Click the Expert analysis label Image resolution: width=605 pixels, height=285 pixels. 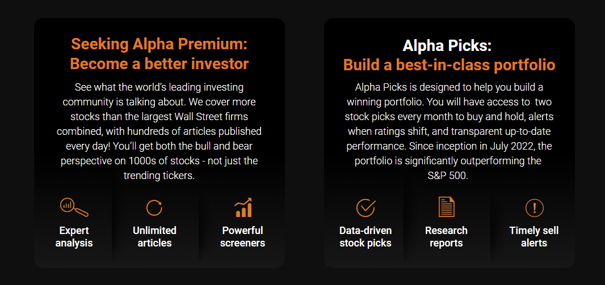click(74, 237)
